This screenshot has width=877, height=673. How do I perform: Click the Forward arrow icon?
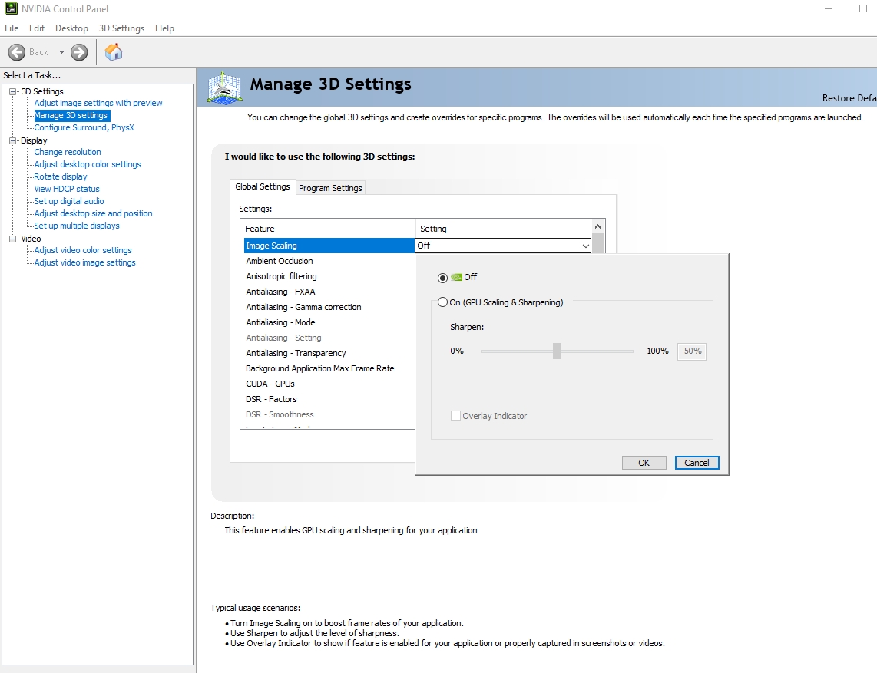coord(79,52)
